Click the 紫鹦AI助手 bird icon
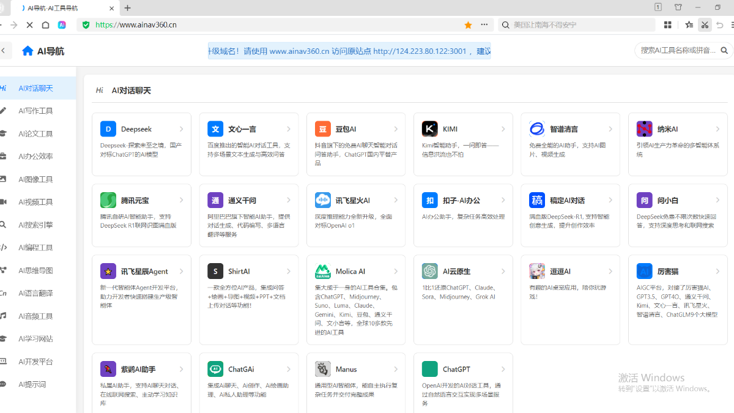The width and height of the screenshot is (734, 413). tap(108, 369)
